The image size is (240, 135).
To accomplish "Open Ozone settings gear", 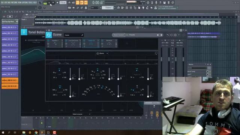I will pyautogui.click(x=175, y=35).
